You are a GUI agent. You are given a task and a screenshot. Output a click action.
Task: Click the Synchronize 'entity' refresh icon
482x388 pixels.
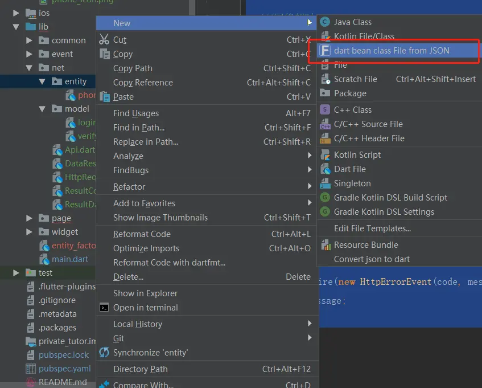tap(104, 352)
